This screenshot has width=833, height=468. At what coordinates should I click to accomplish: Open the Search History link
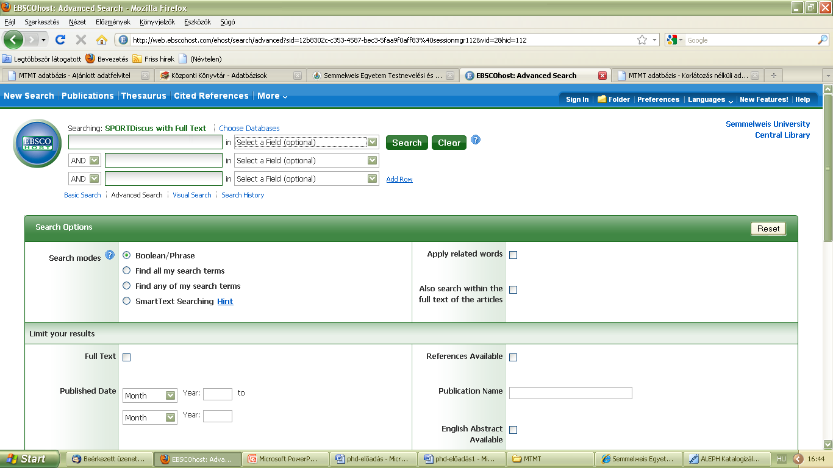pyautogui.click(x=243, y=195)
